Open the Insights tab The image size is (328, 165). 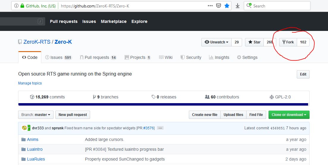[x=219, y=57]
